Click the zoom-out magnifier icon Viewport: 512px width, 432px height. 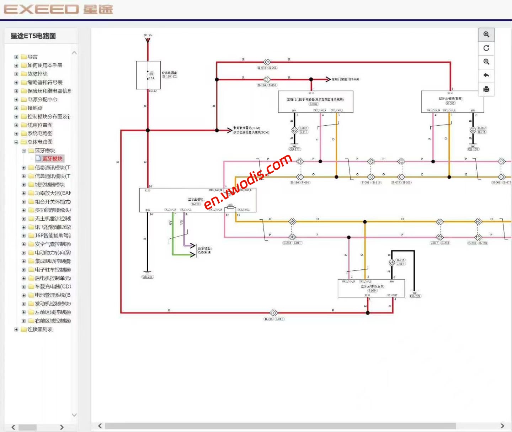point(486,62)
